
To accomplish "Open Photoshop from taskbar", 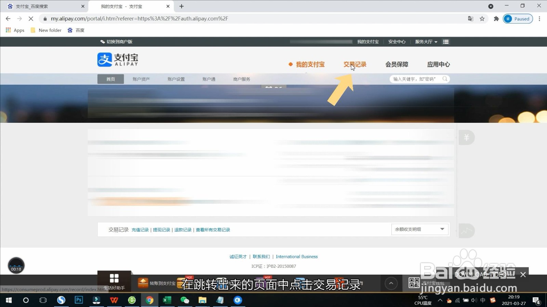I will [x=79, y=300].
